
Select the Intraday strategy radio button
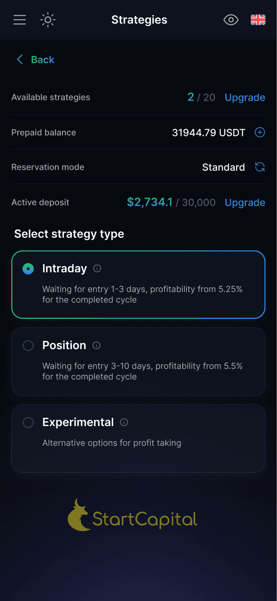28,269
